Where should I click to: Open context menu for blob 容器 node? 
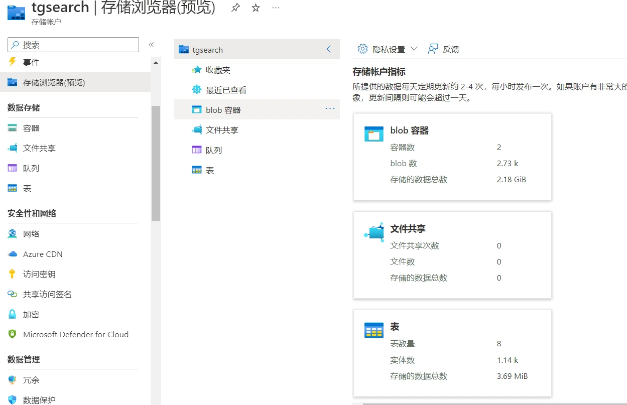(330, 108)
